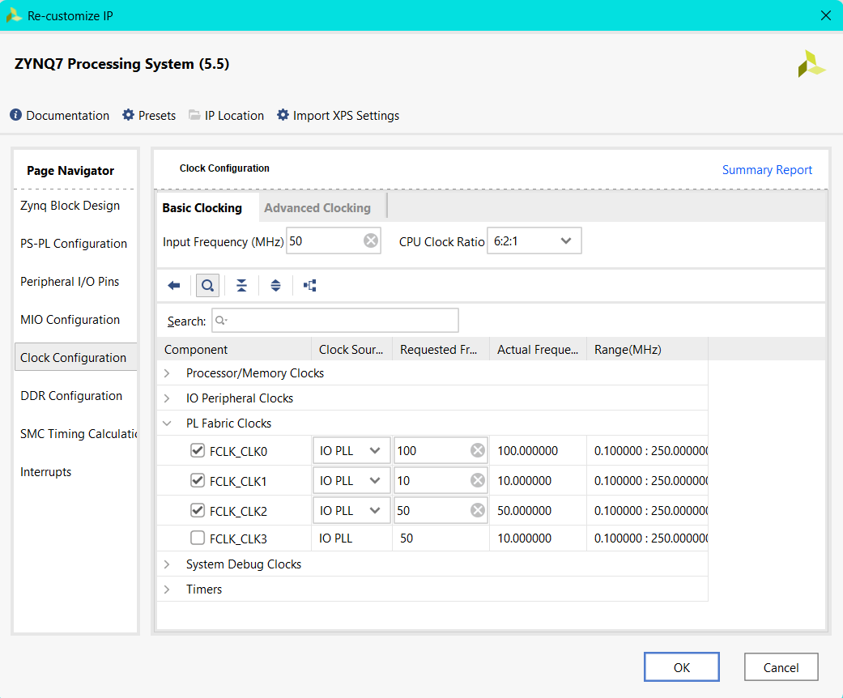The image size is (843, 698).
Task: Uncheck the FCLK_CLK0 checkbox
Action: pyautogui.click(x=198, y=451)
